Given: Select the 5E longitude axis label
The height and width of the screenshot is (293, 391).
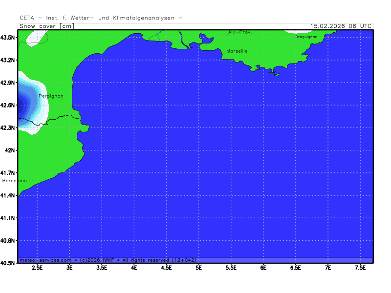Looking at the screenshot, I should 198,268.
